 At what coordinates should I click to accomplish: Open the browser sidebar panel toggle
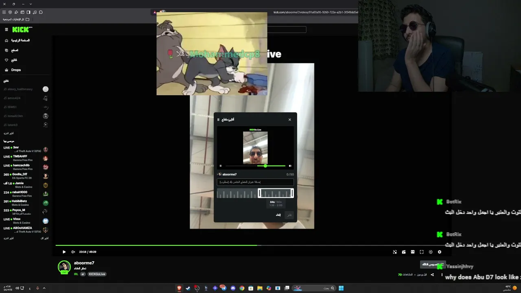28,12
